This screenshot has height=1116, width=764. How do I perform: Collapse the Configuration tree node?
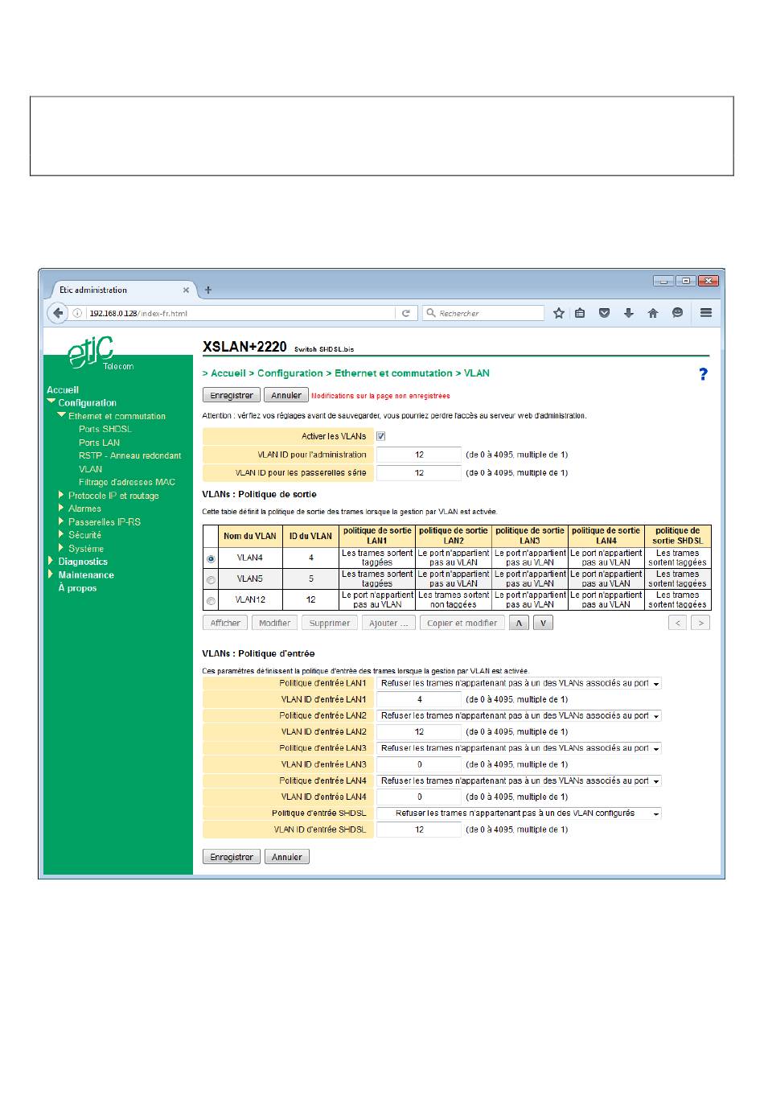click(x=51, y=402)
